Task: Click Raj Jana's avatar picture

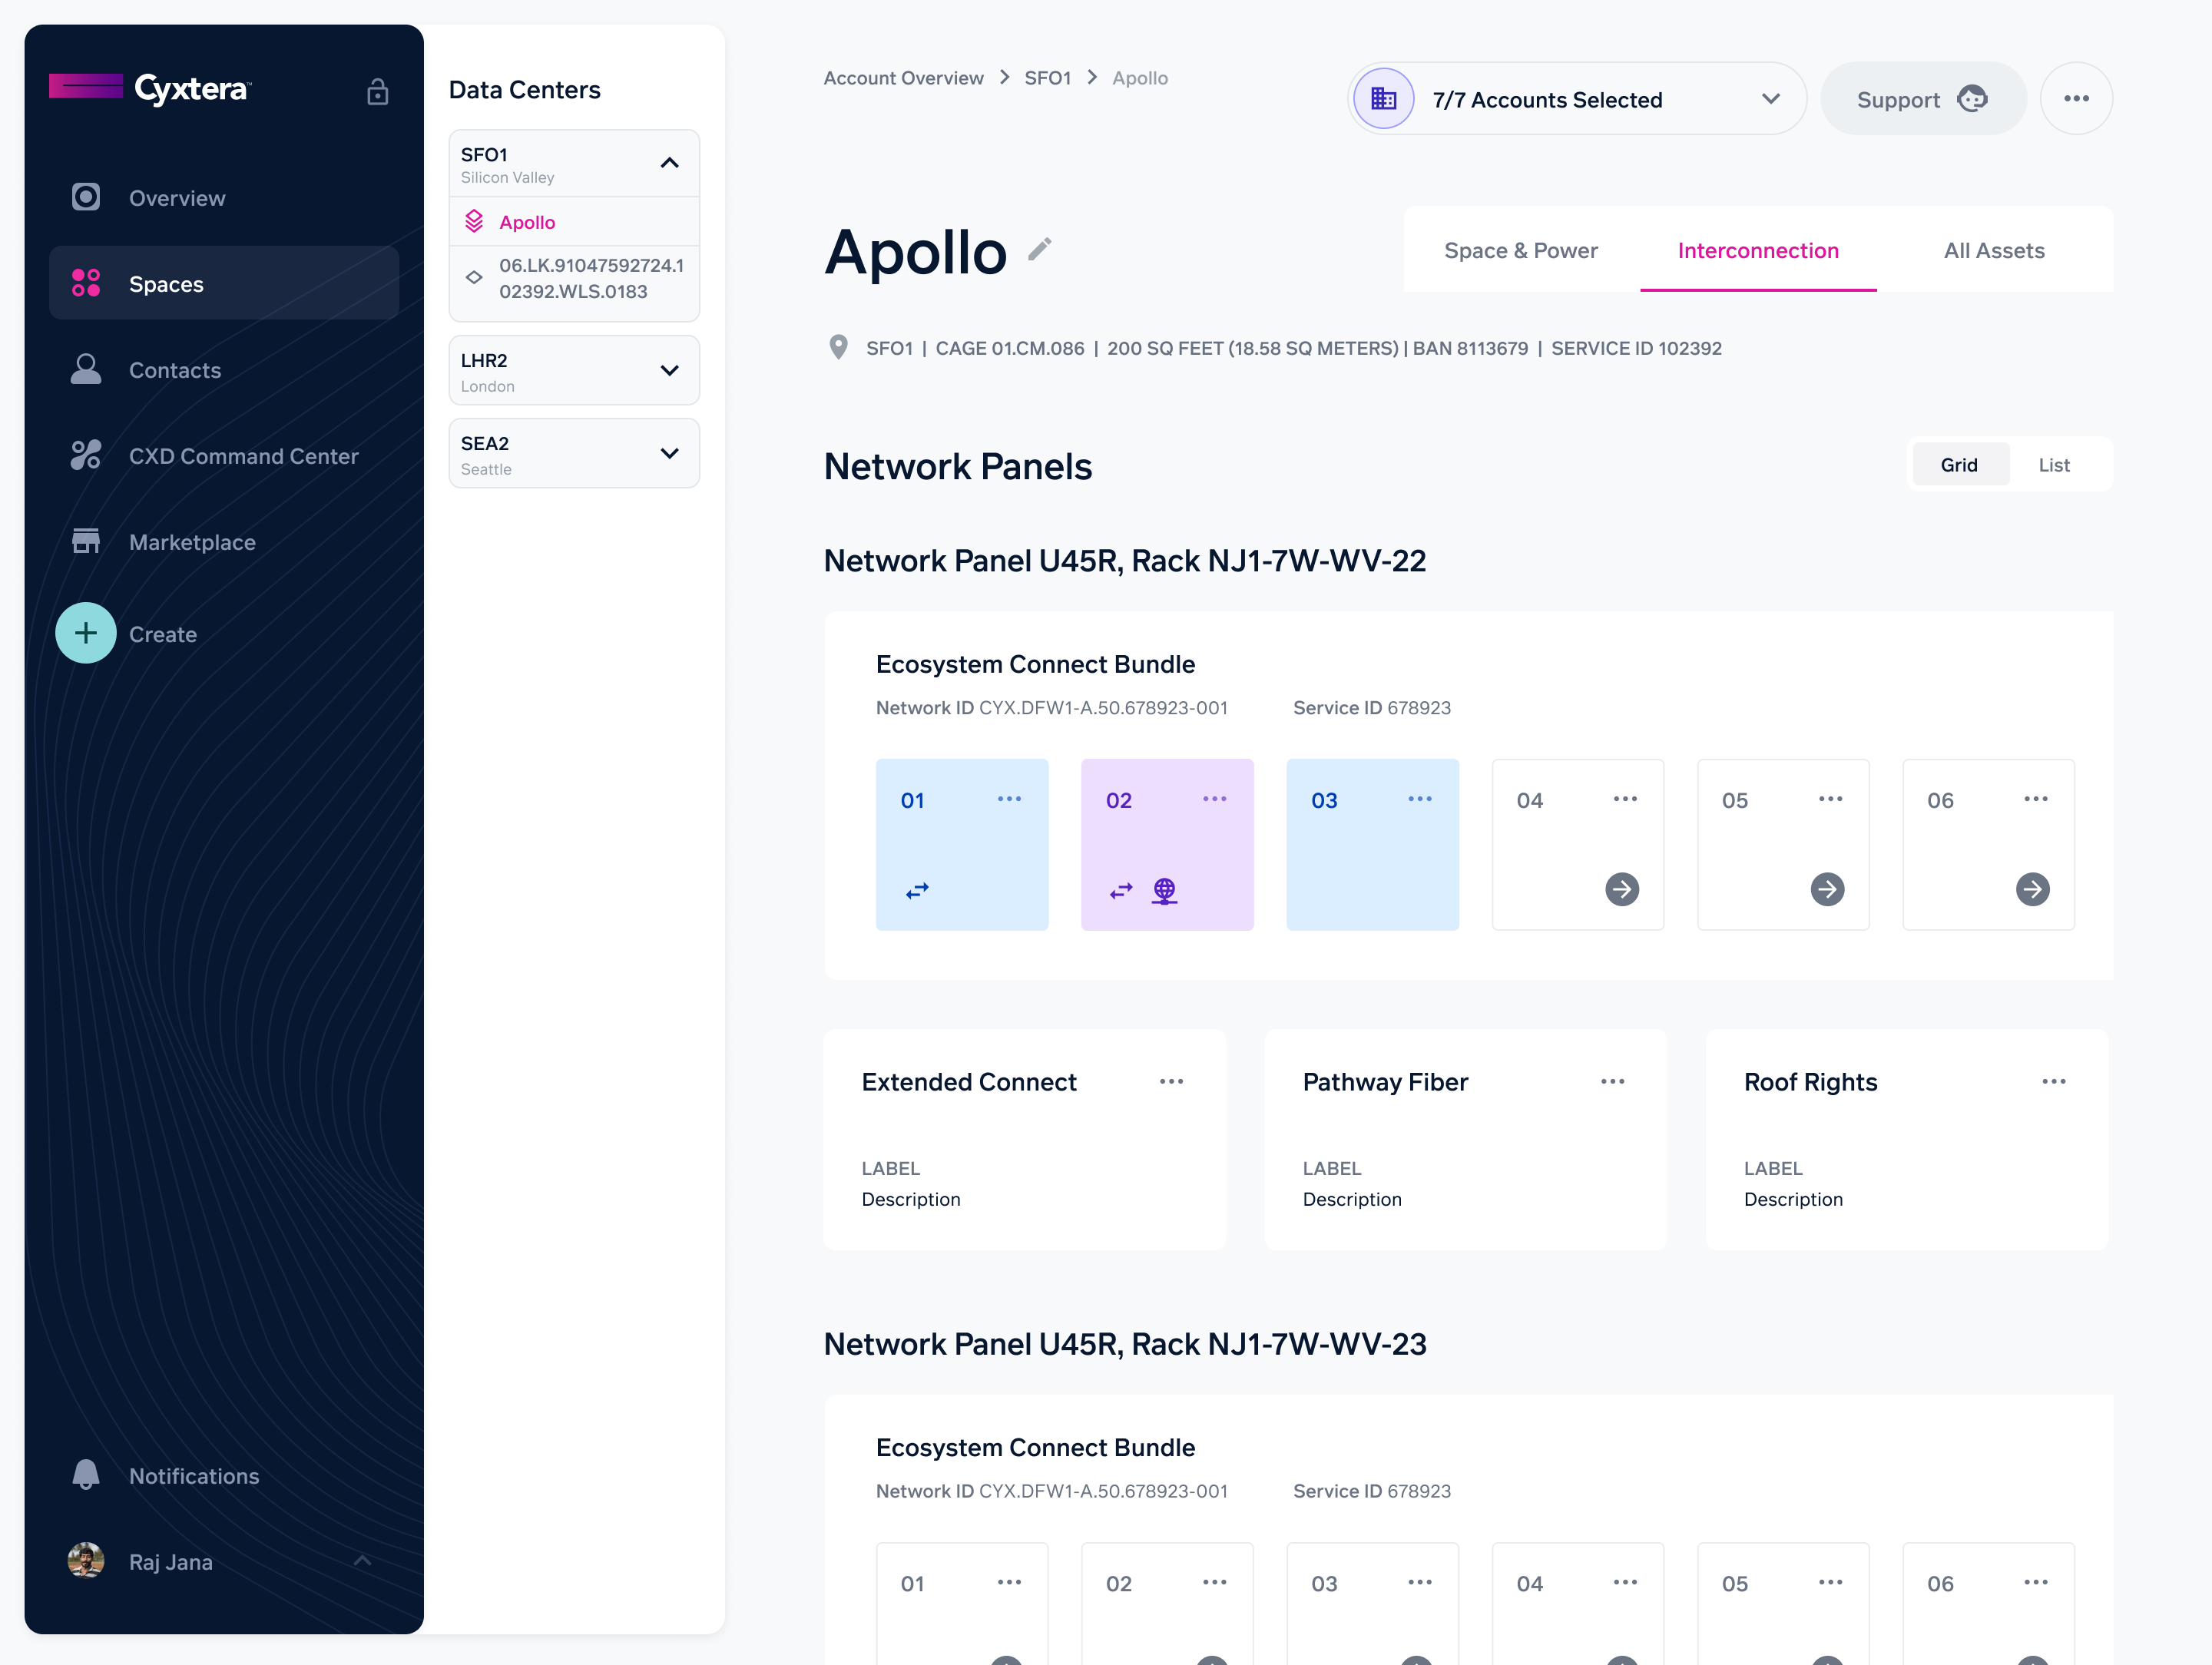Action: tap(86, 1561)
